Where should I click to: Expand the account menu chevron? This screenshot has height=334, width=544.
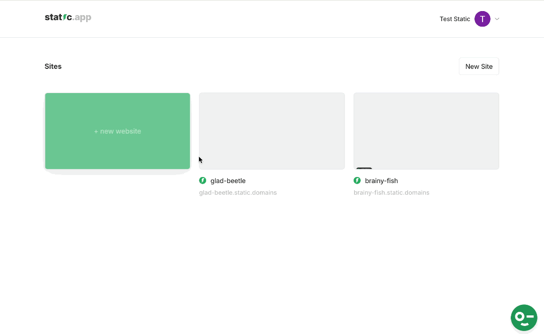click(497, 19)
